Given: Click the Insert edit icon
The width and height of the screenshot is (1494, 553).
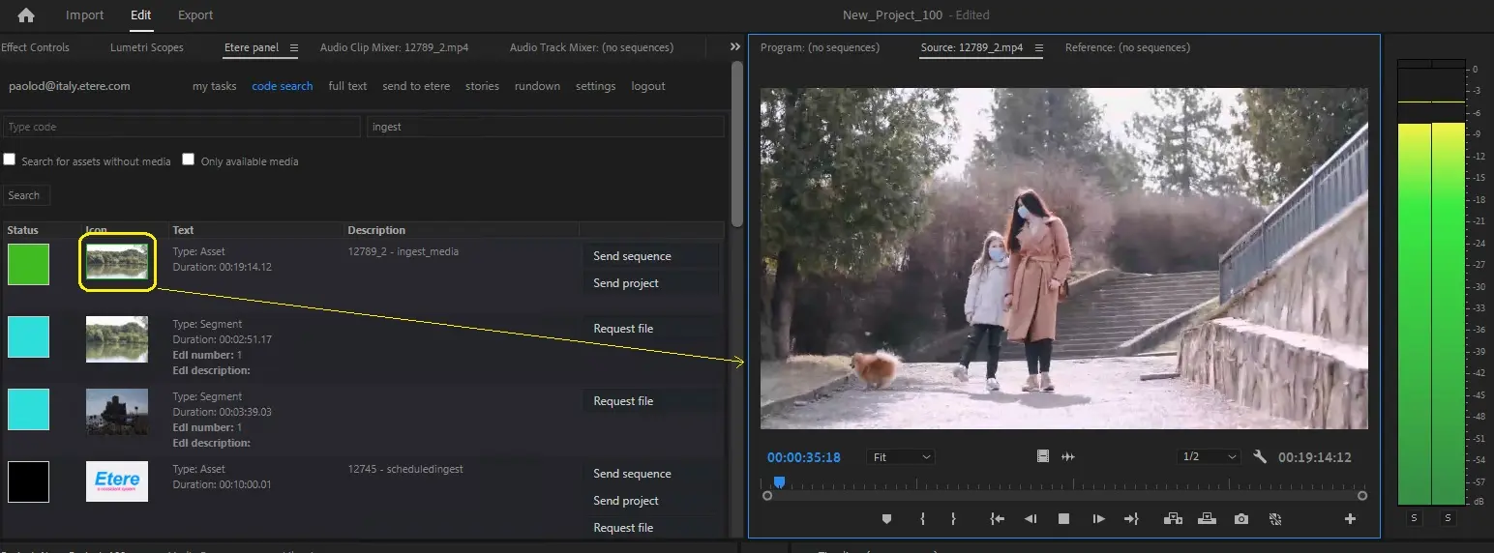Looking at the screenshot, I should [x=1173, y=519].
